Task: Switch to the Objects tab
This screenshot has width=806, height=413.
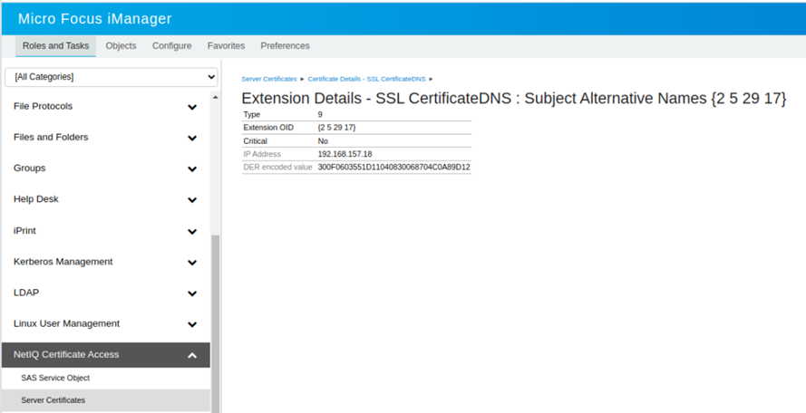Action: (121, 46)
